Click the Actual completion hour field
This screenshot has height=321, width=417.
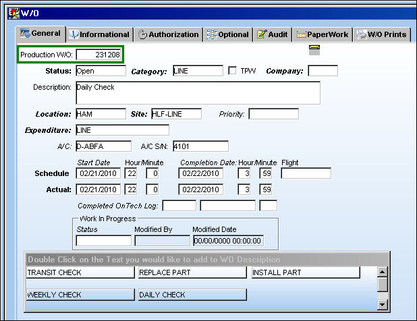click(244, 189)
